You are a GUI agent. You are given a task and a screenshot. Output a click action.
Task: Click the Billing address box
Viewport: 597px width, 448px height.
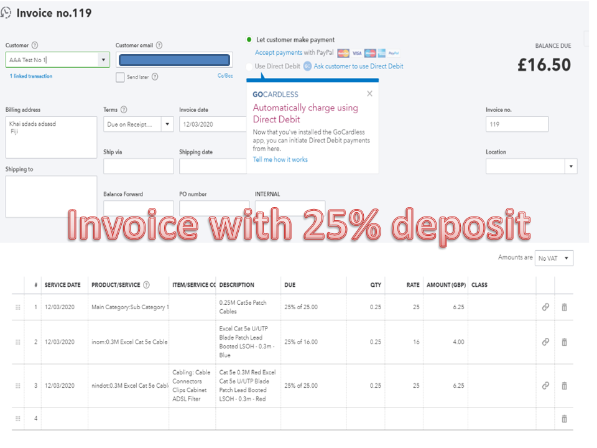coord(51,137)
